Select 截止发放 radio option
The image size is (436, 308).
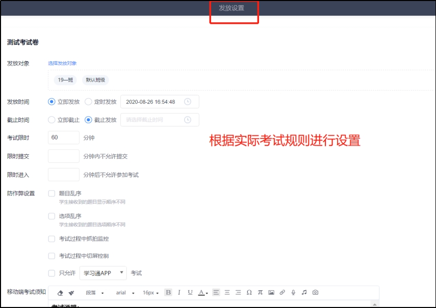click(88, 120)
